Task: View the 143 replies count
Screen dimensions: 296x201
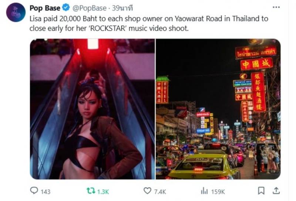Action: coord(46,192)
